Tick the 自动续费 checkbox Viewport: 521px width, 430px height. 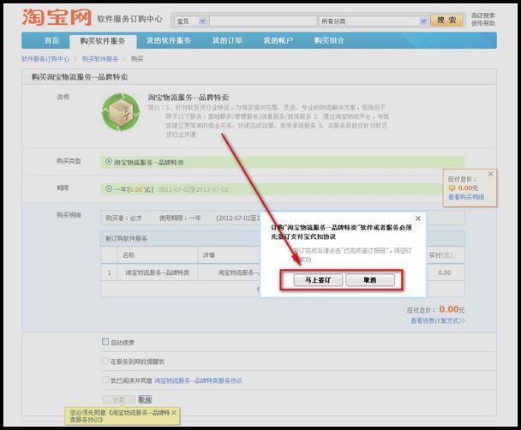[105, 342]
